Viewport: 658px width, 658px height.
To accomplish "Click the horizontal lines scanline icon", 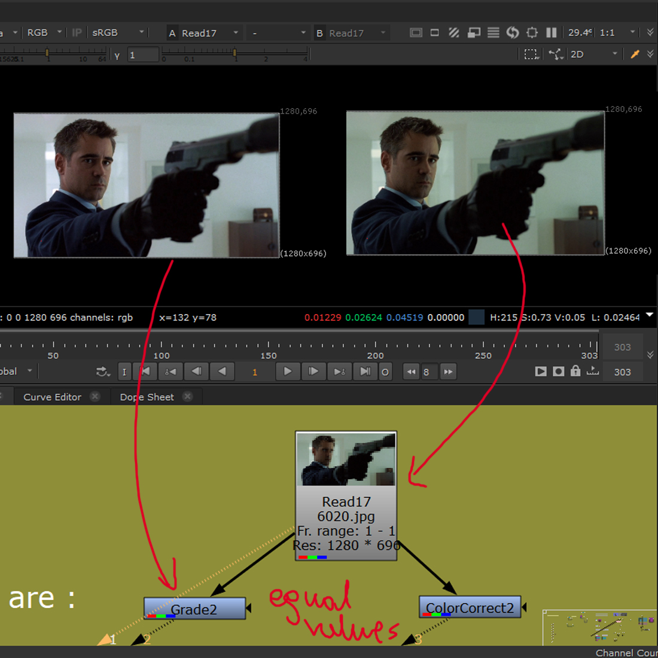I will coord(493,33).
